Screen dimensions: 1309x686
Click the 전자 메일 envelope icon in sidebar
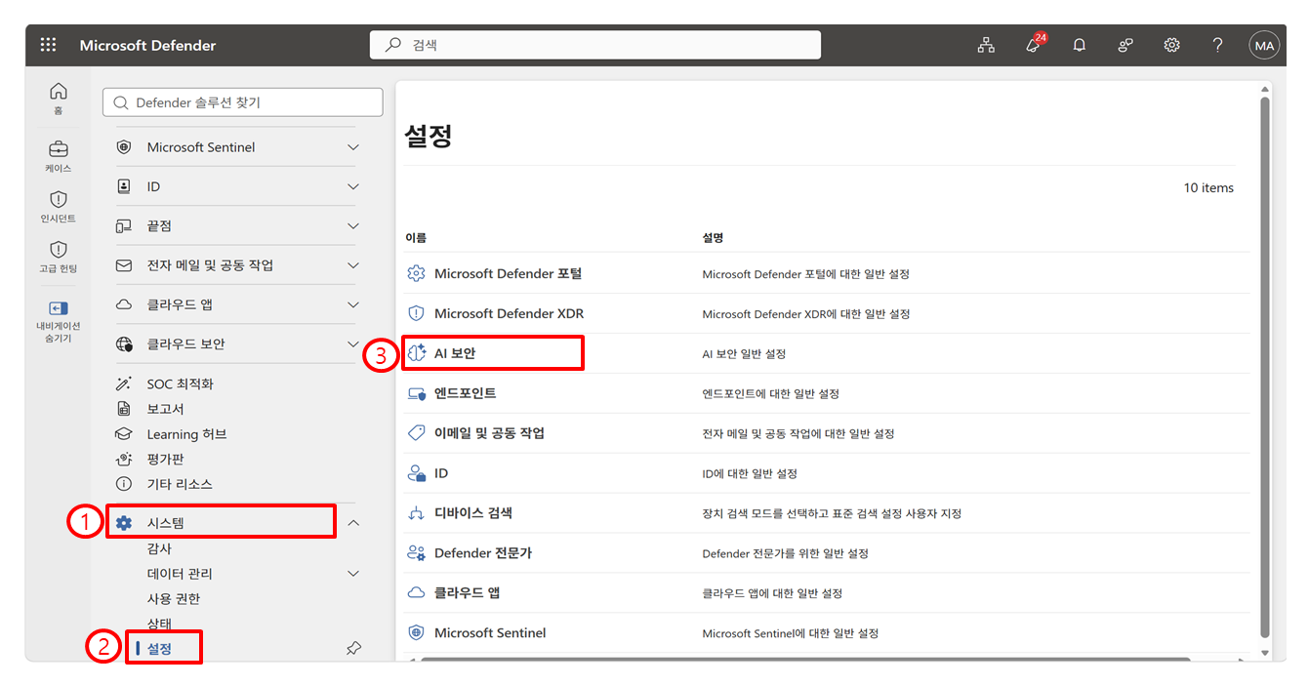[124, 265]
